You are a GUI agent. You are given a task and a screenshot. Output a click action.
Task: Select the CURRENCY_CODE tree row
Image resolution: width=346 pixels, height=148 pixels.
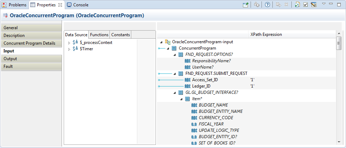click(246, 118)
